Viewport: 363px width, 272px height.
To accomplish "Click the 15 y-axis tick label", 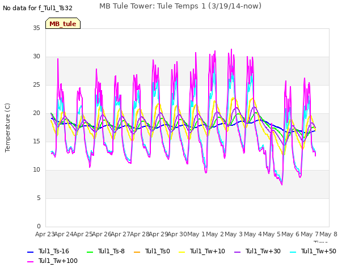I will (x=36, y=141).
